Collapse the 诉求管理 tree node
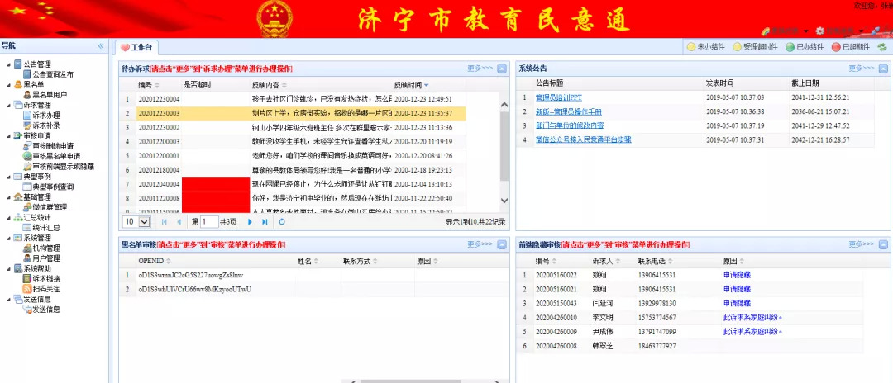 [8, 105]
